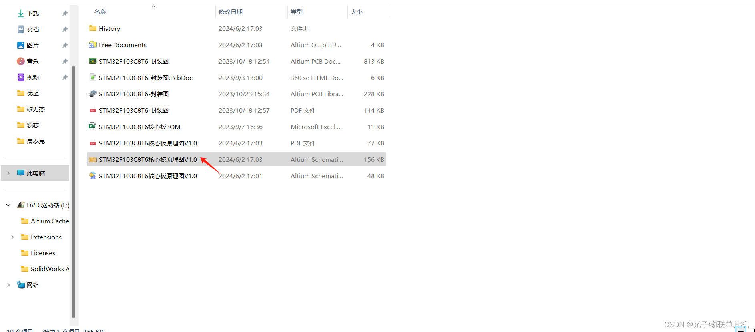Expand the 此电脑 tree node
755x332 pixels.
[x=8, y=173]
